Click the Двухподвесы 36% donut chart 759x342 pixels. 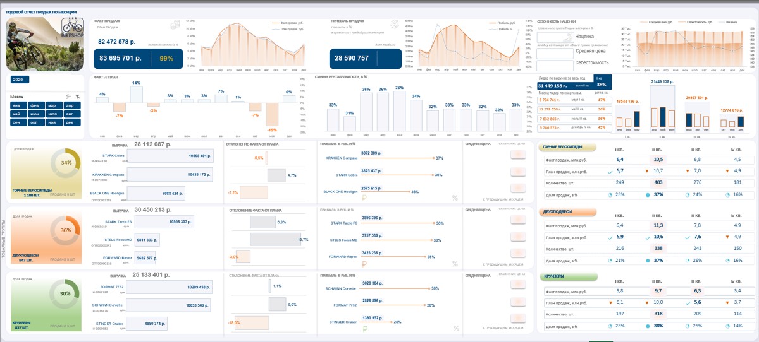[66, 230]
